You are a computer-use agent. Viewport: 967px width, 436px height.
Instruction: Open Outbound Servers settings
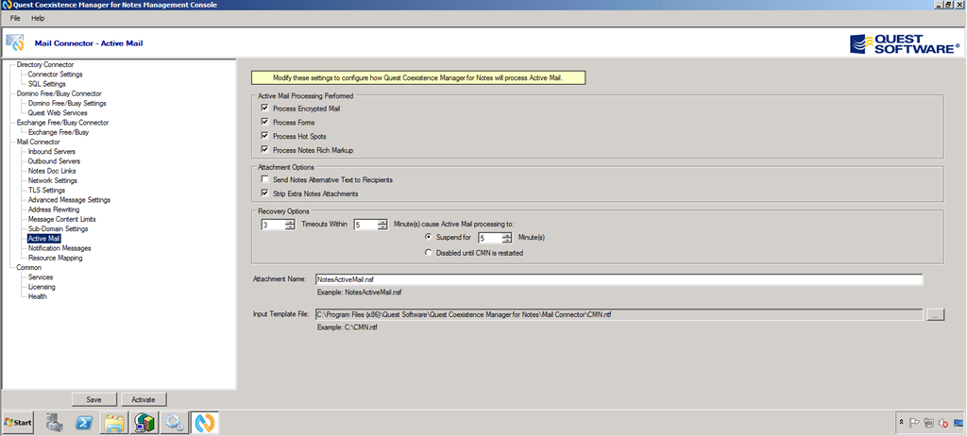click(54, 161)
